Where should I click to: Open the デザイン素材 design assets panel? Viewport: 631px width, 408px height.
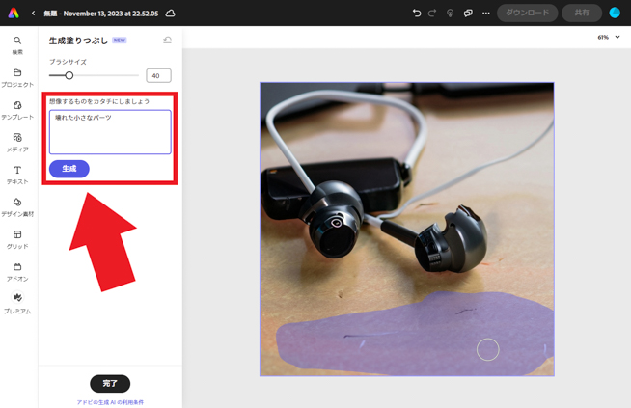point(17,206)
